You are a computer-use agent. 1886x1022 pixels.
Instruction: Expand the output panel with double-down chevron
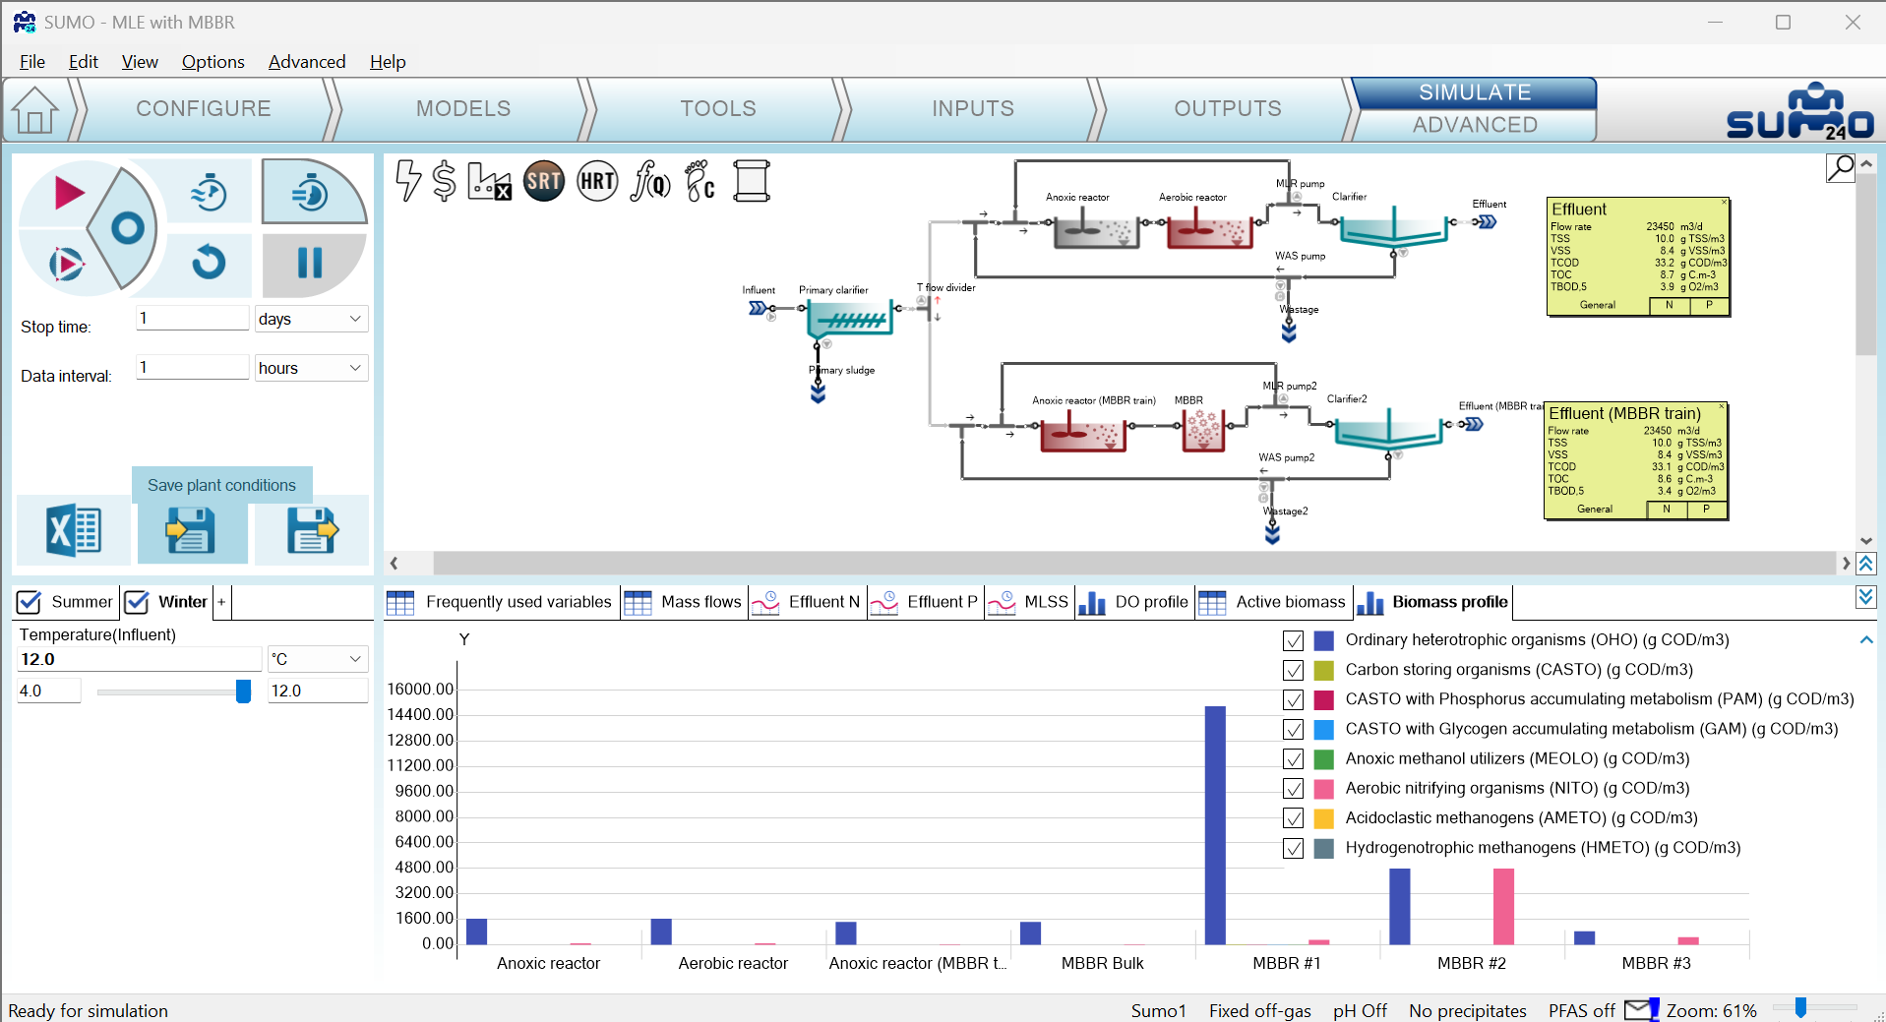1865,596
